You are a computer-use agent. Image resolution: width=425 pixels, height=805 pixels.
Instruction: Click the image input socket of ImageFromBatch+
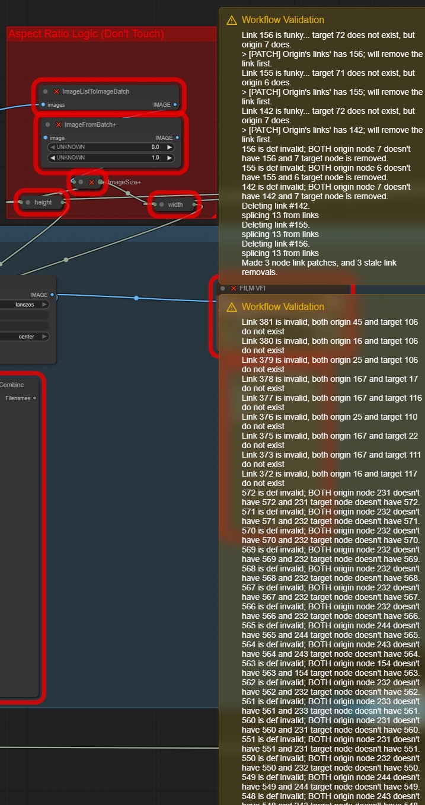tap(46, 138)
